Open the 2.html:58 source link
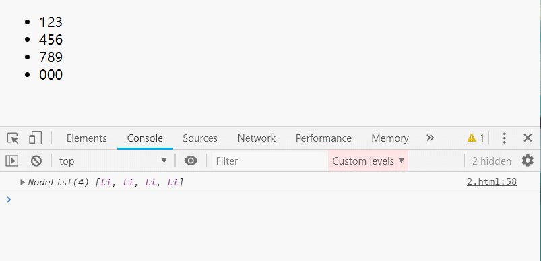The height and width of the screenshot is (261, 541). tap(492, 182)
